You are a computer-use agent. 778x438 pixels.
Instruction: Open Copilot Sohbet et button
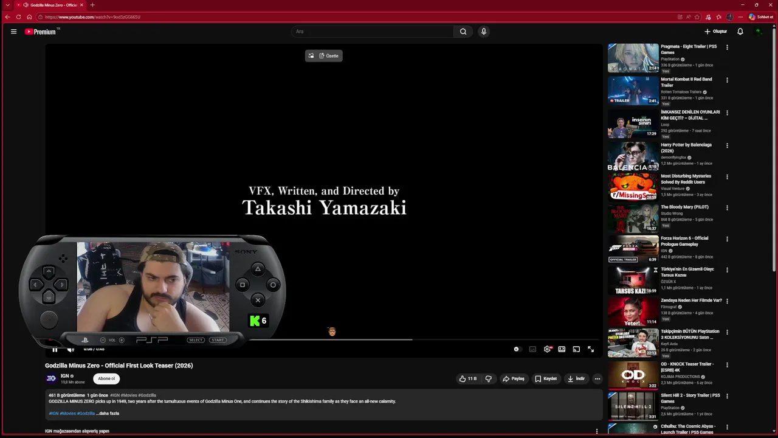point(761,17)
